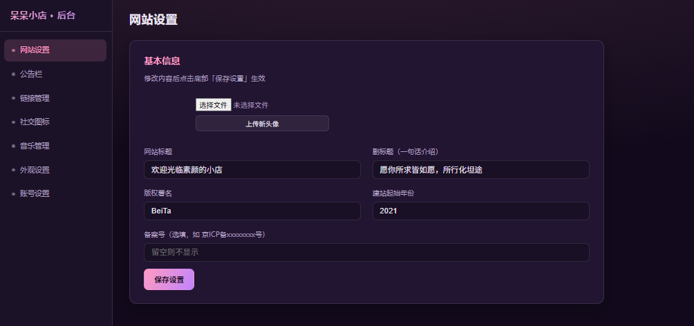Click the 建站起始年份 field showing 2021

pos(480,211)
